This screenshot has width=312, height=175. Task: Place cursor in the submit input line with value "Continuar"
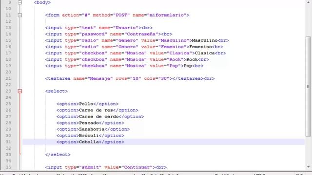(x=106, y=167)
